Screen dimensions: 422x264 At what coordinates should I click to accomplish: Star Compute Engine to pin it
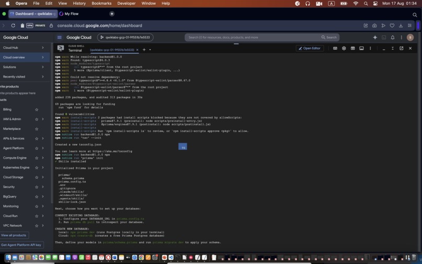point(37,158)
